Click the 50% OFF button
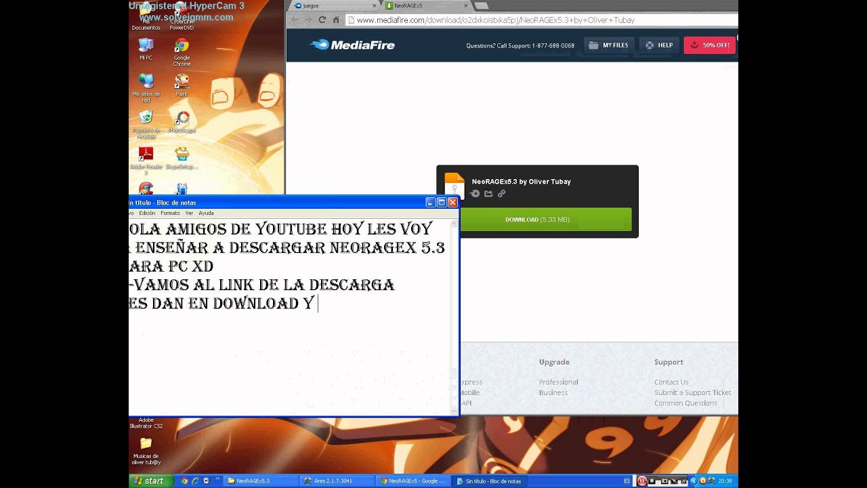 click(710, 45)
